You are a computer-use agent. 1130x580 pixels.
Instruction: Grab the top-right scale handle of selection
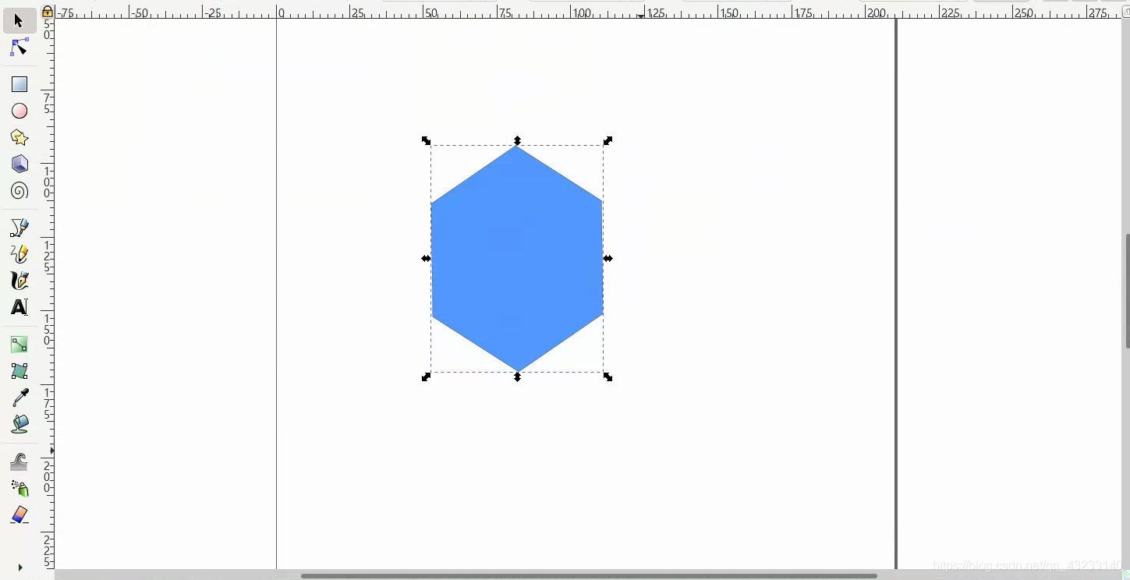coord(608,140)
